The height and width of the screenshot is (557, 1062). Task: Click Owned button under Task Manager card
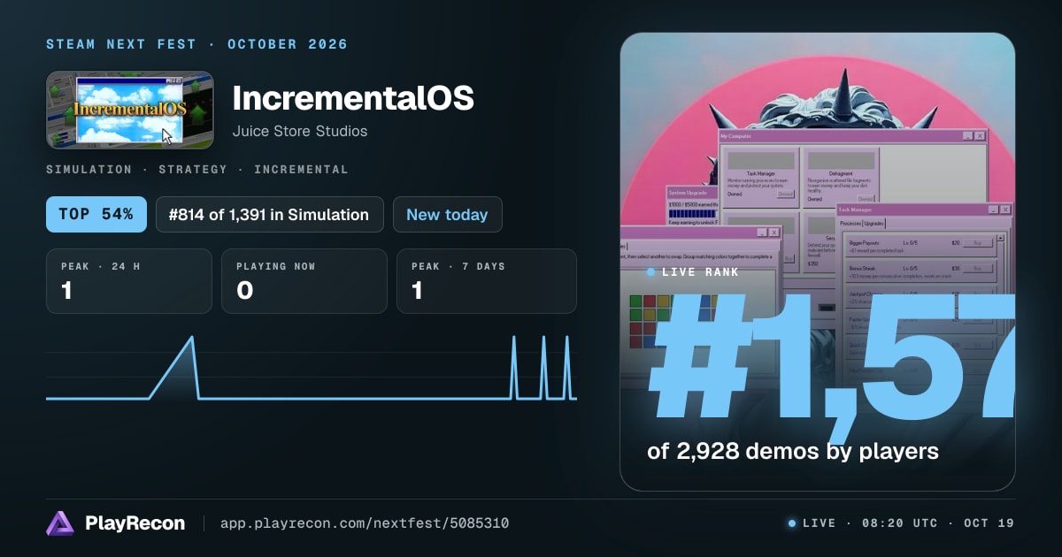[x=786, y=194]
